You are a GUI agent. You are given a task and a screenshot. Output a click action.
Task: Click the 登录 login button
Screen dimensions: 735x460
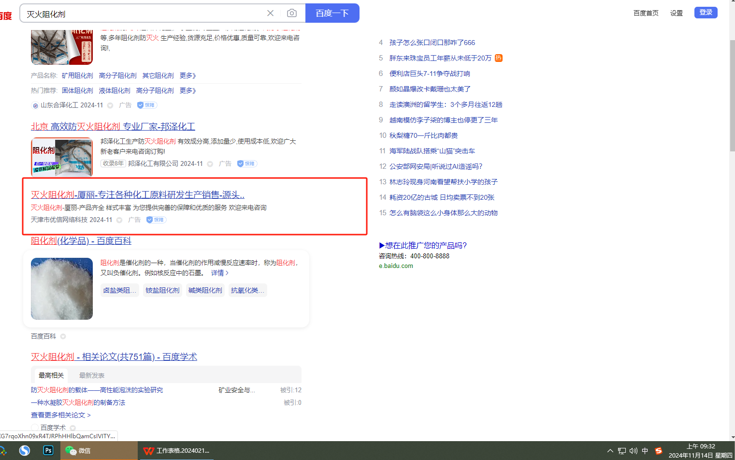706,12
